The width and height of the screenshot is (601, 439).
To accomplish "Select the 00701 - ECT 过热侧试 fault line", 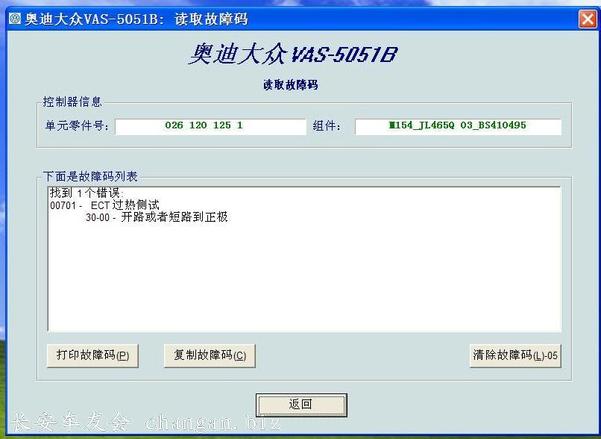I will pos(104,205).
